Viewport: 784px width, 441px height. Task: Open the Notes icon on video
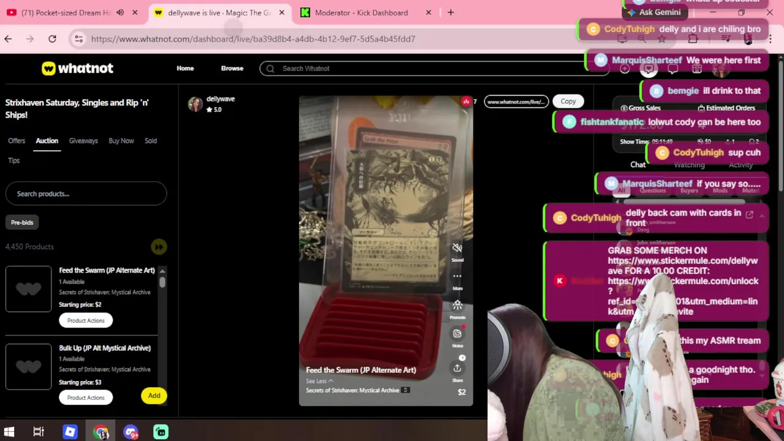(x=457, y=334)
